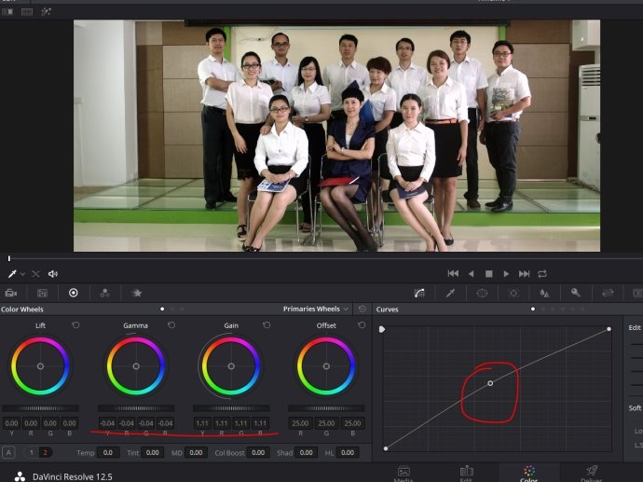Click the Tint value field

tap(153, 452)
